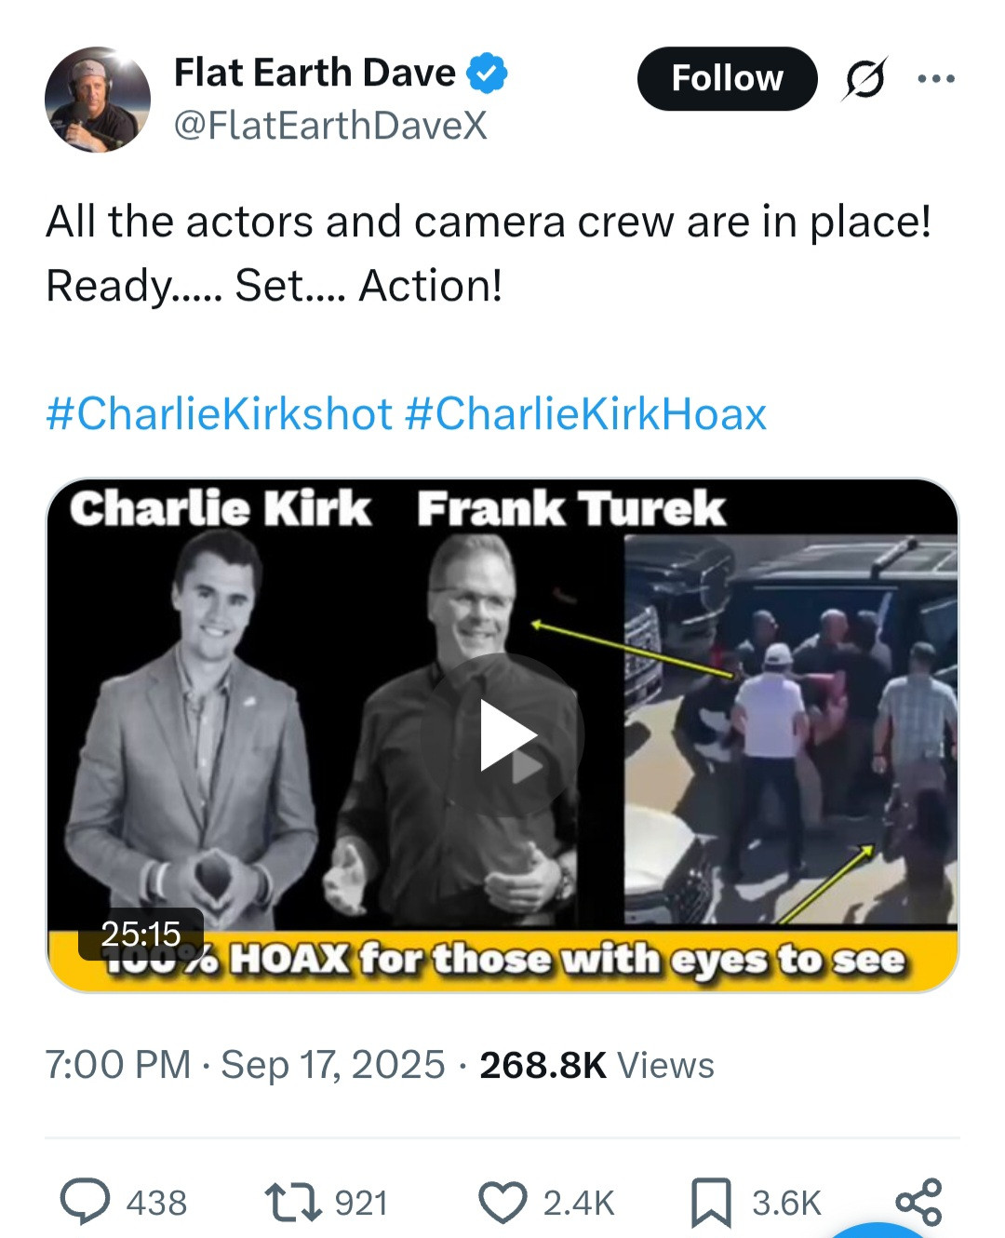Click the 25:15 video duration badge
The height and width of the screenshot is (1238, 1005).
click(x=141, y=933)
